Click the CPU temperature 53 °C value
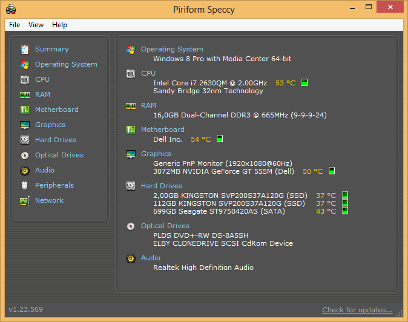 (x=286, y=83)
